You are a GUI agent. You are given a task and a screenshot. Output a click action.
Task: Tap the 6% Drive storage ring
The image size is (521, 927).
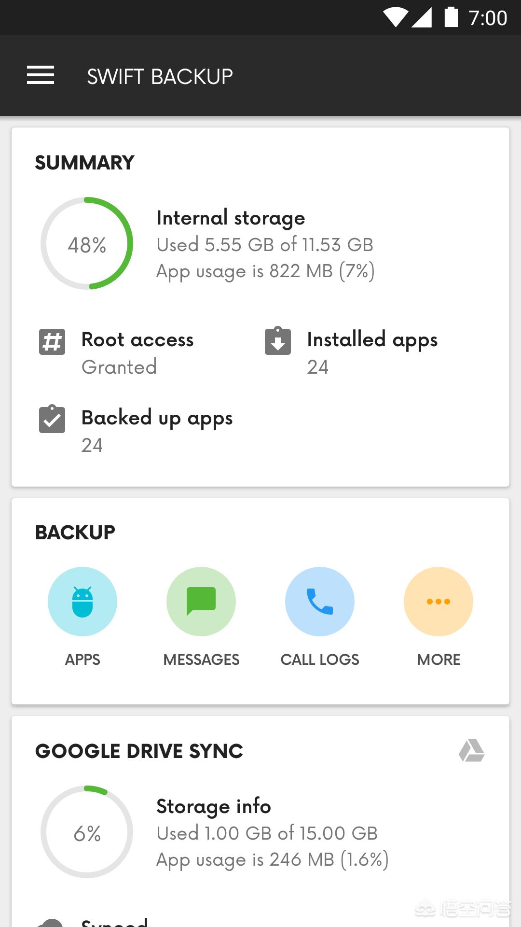pos(87,832)
